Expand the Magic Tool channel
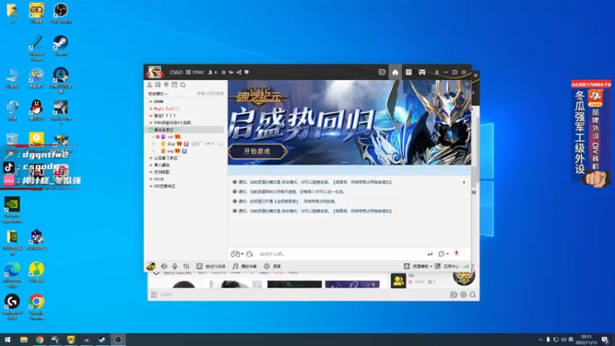The height and width of the screenshot is (346, 615). pyautogui.click(x=151, y=108)
